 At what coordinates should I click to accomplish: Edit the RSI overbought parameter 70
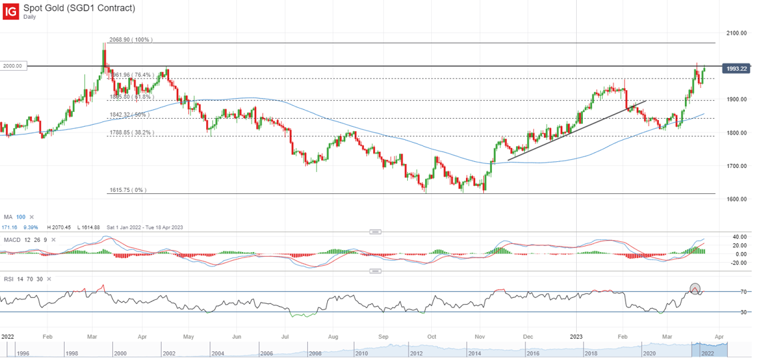(x=29, y=279)
